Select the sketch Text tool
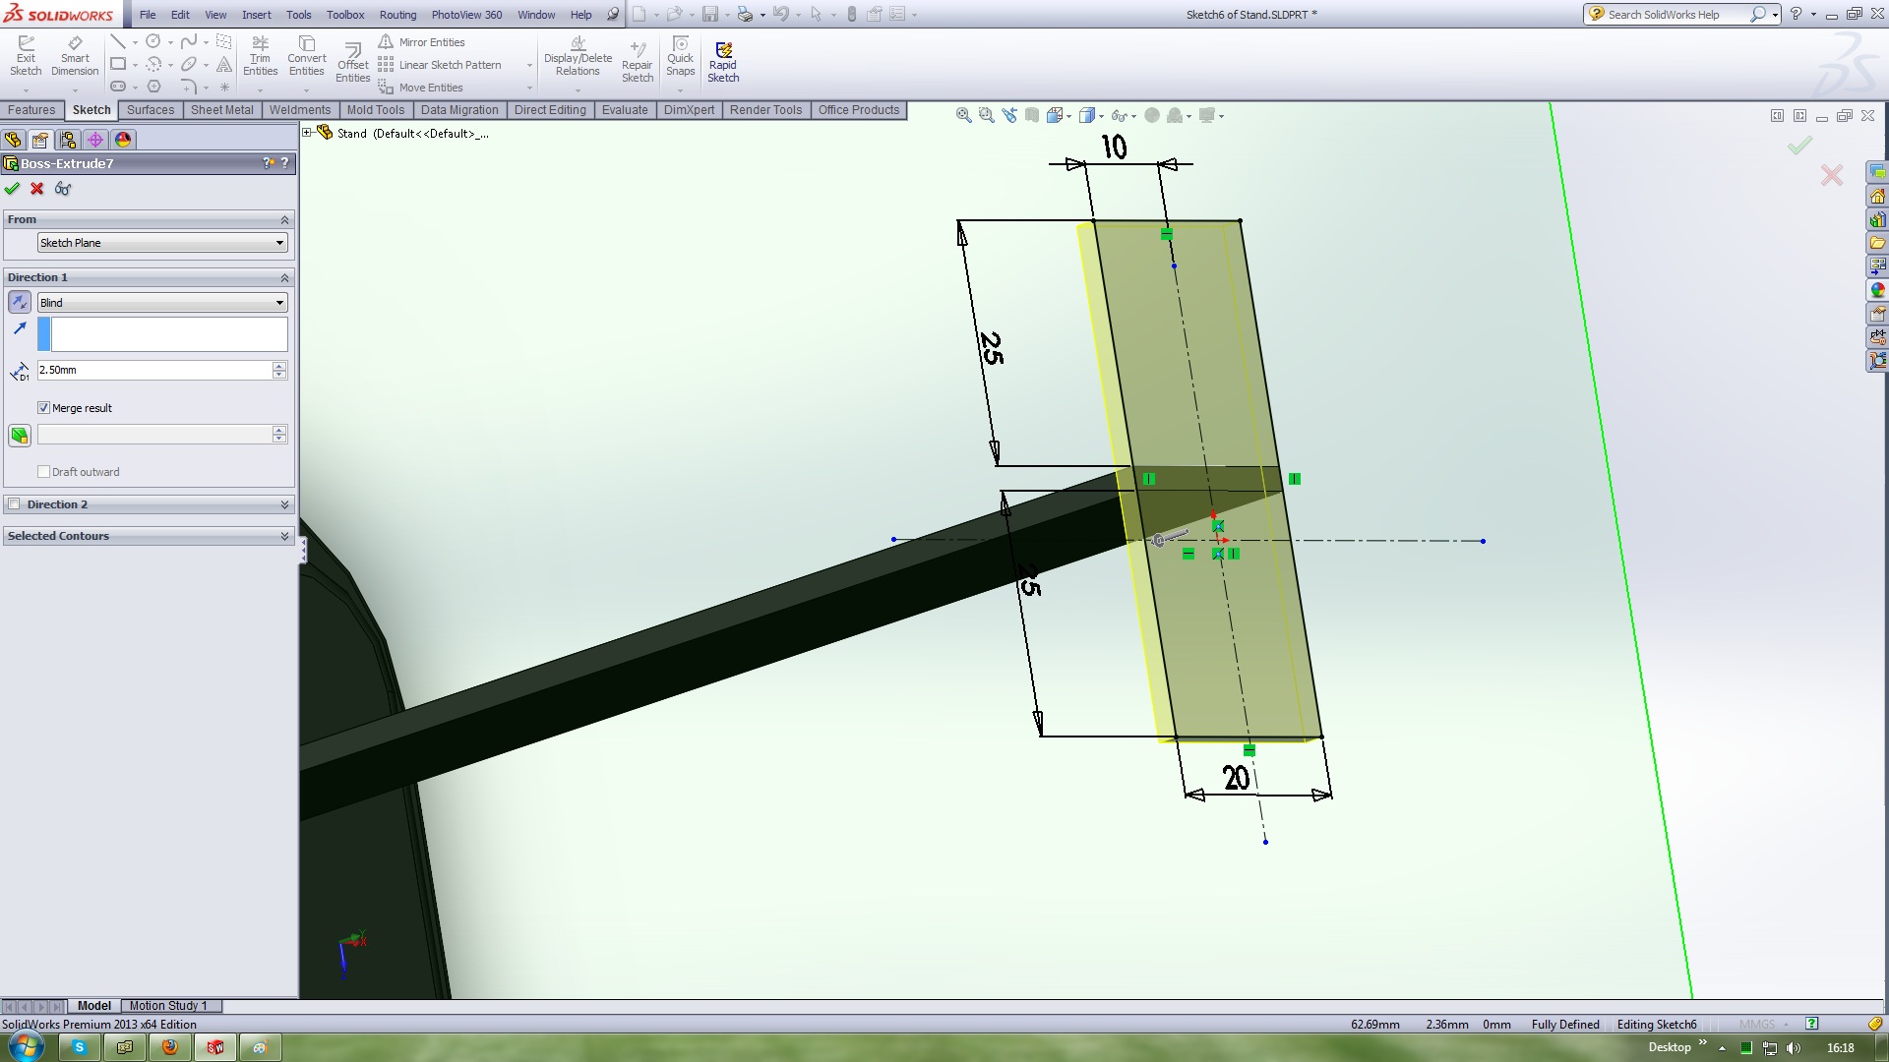This screenshot has width=1889, height=1062. click(224, 64)
